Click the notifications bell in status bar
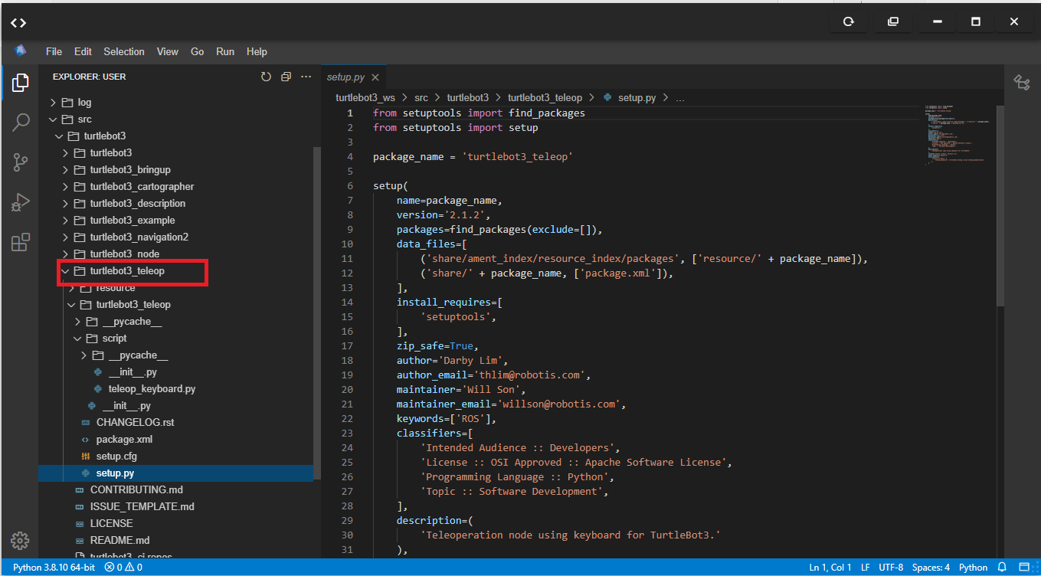 click(1003, 568)
